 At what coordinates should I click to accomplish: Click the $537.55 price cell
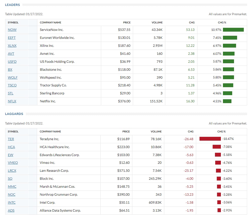click(124, 30)
